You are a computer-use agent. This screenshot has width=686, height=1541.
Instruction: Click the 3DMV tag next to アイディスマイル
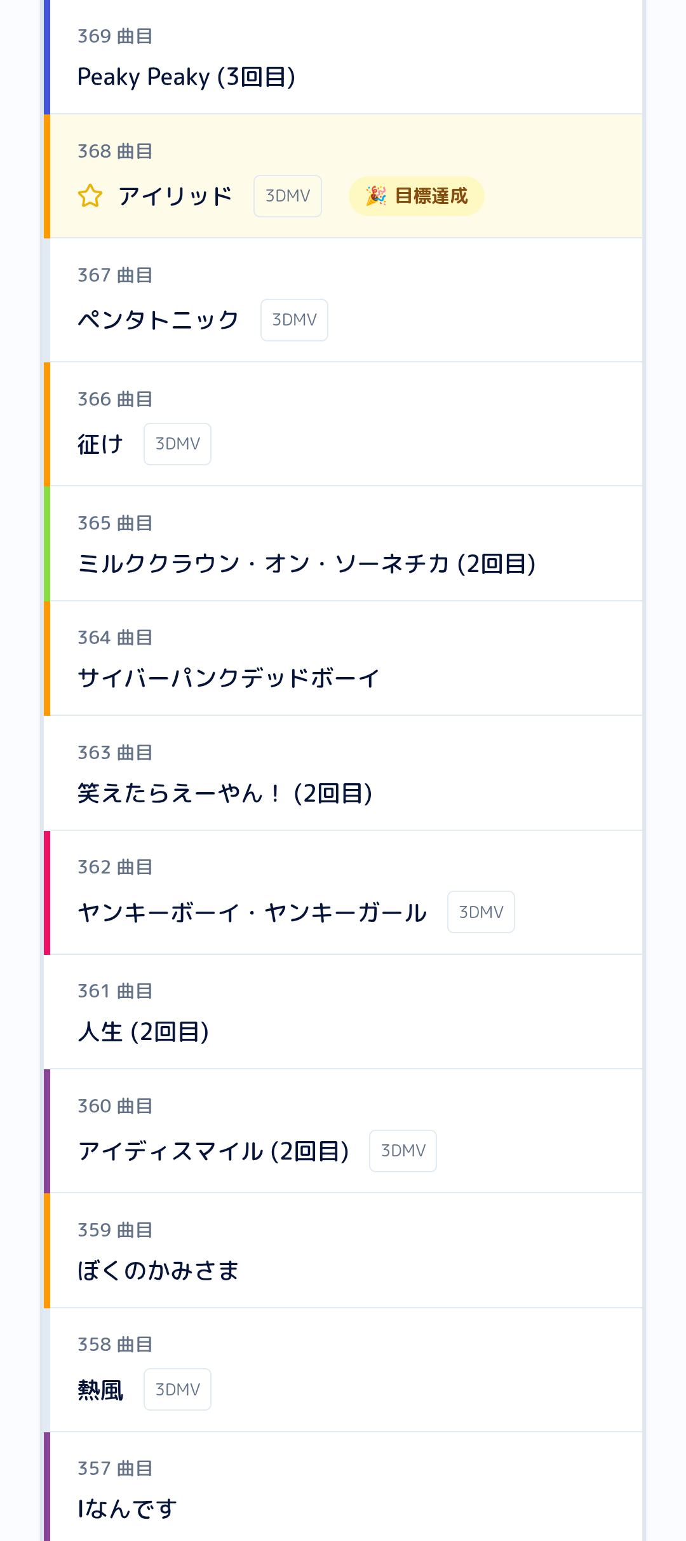pos(403,1151)
